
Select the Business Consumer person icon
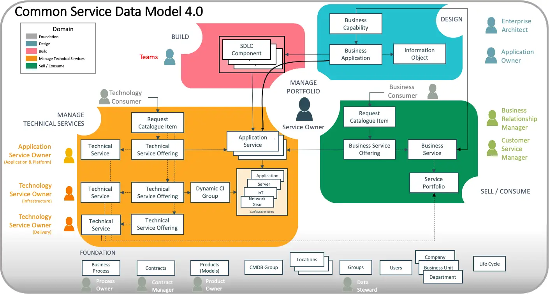[x=433, y=92]
